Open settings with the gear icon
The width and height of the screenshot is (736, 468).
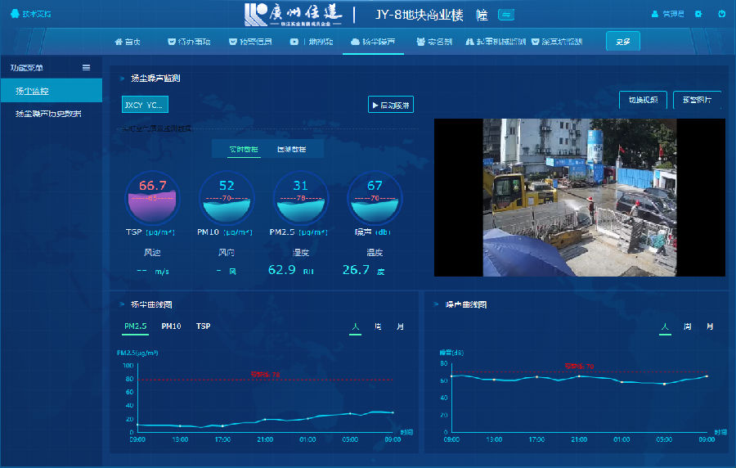coord(698,14)
